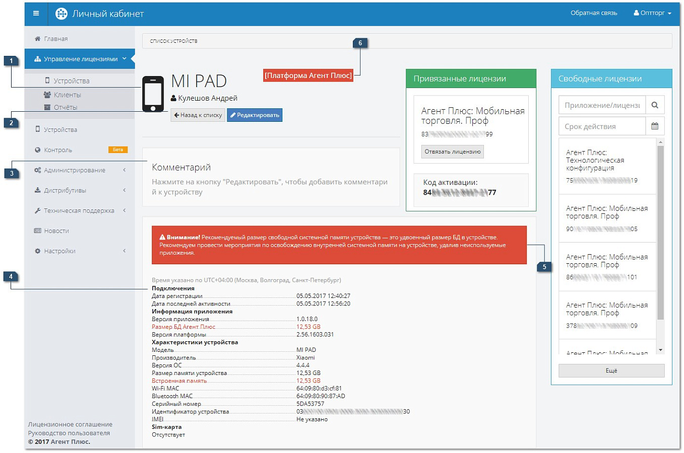
Task: Click the newspaper icon beside Новости
Action: pos(37,231)
